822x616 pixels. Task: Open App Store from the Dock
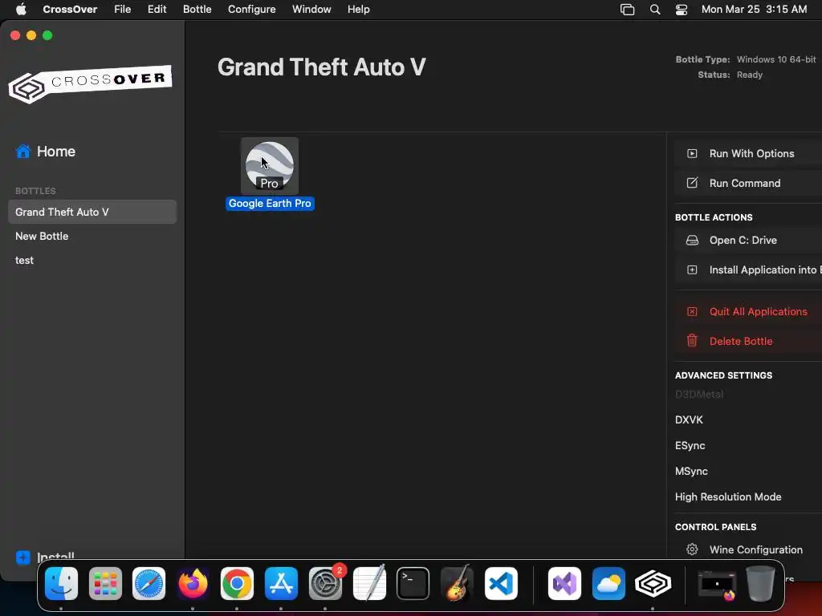282,584
